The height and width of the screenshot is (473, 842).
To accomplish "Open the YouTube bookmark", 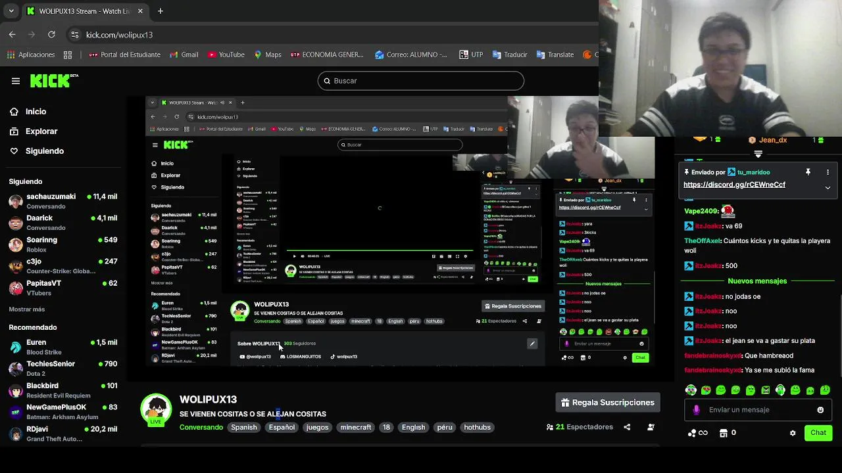I will pos(226,55).
